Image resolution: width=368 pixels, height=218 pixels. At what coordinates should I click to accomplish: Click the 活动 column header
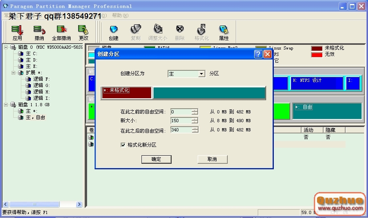point(312,130)
